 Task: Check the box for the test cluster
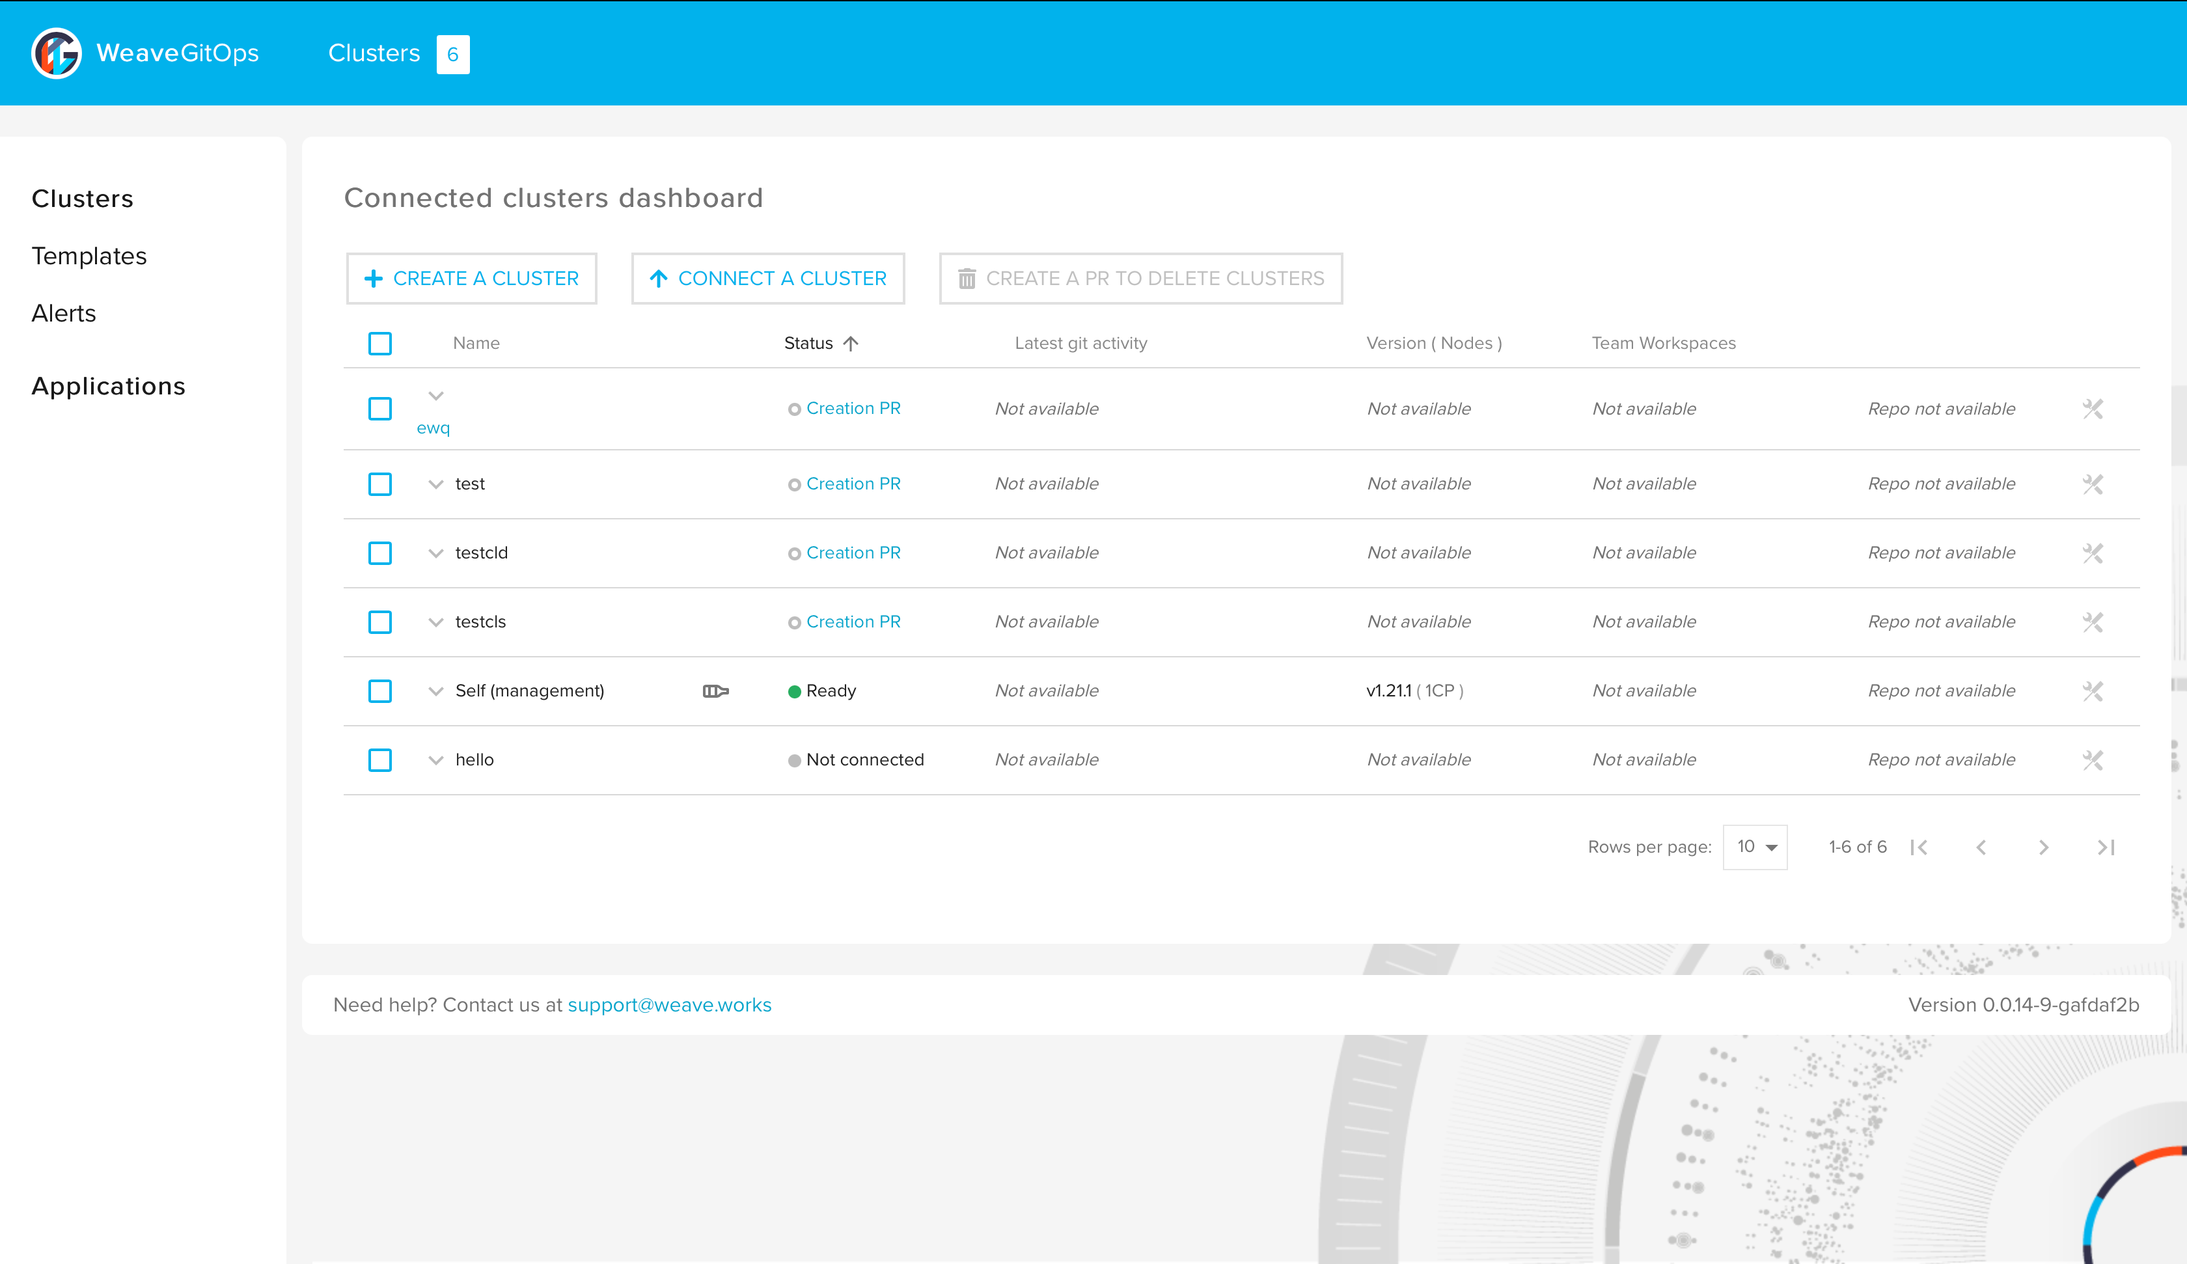pyautogui.click(x=380, y=484)
